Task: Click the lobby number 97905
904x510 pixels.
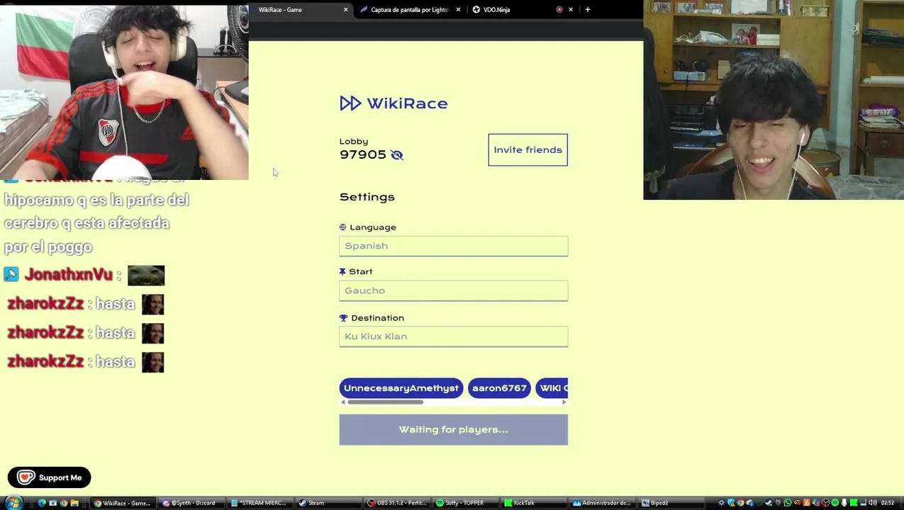Action: (362, 155)
